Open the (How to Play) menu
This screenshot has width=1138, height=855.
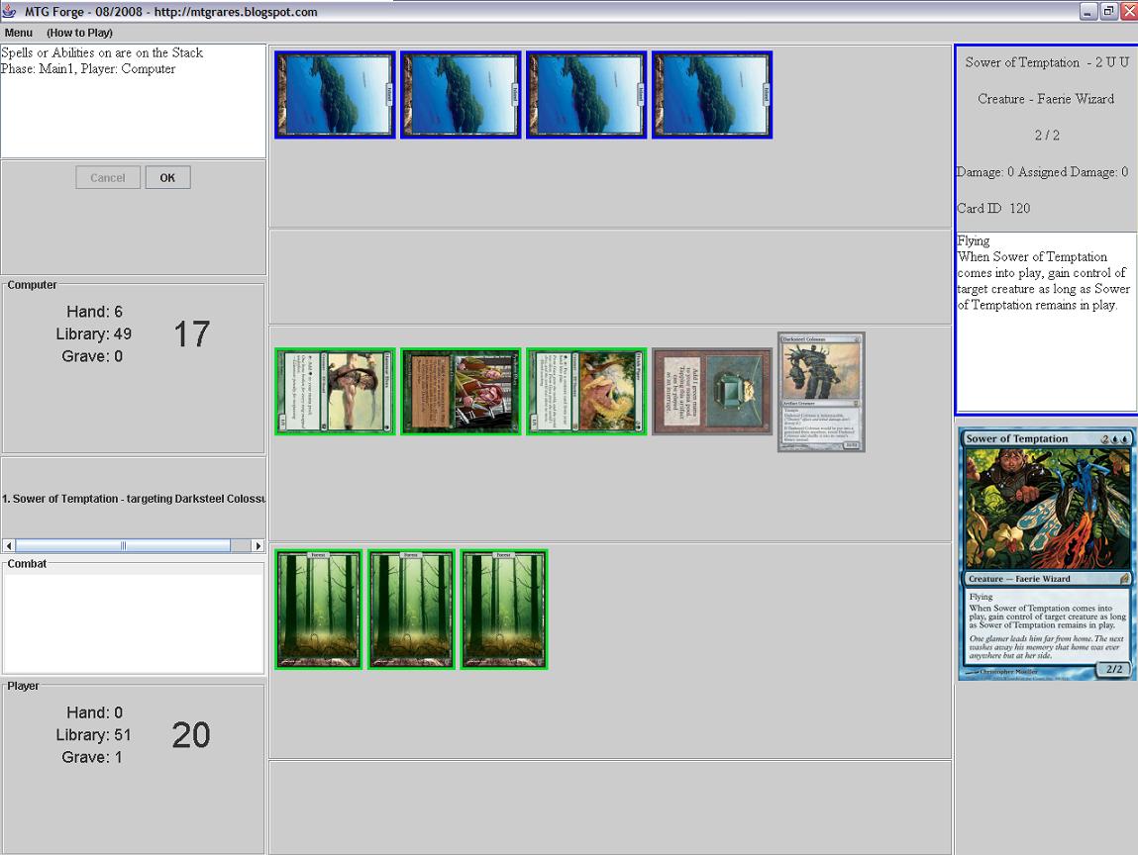80,33
